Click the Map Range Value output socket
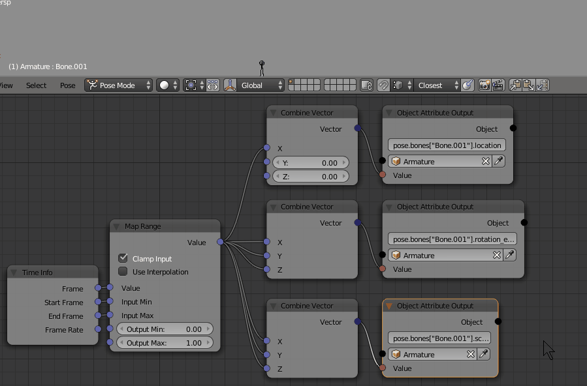587x386 pixels. [x=220, y=242]
